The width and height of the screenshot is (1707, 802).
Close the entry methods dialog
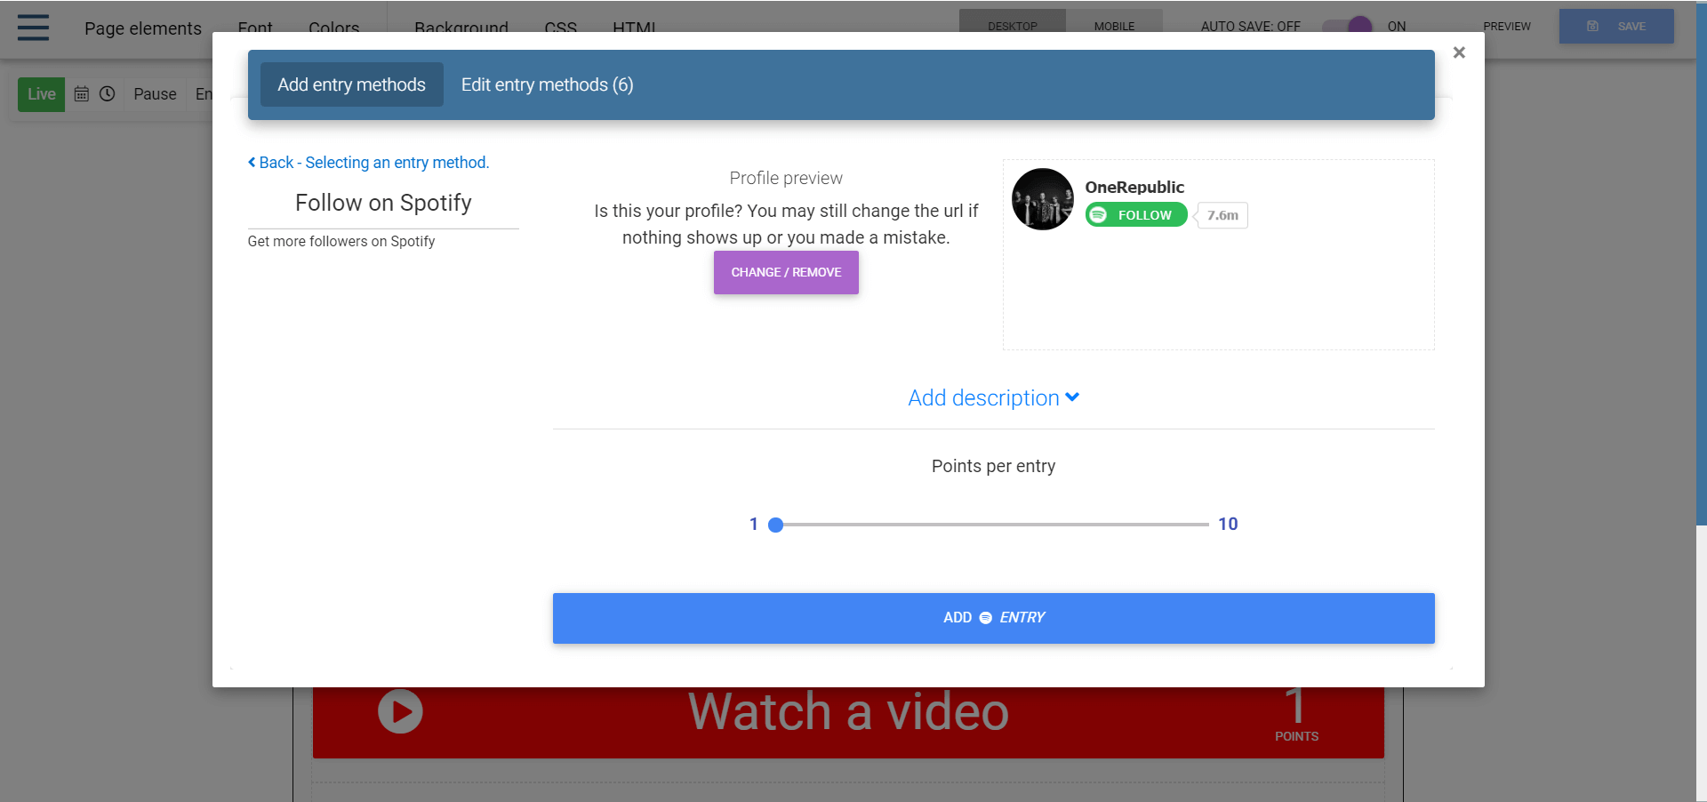(1459, 52)
